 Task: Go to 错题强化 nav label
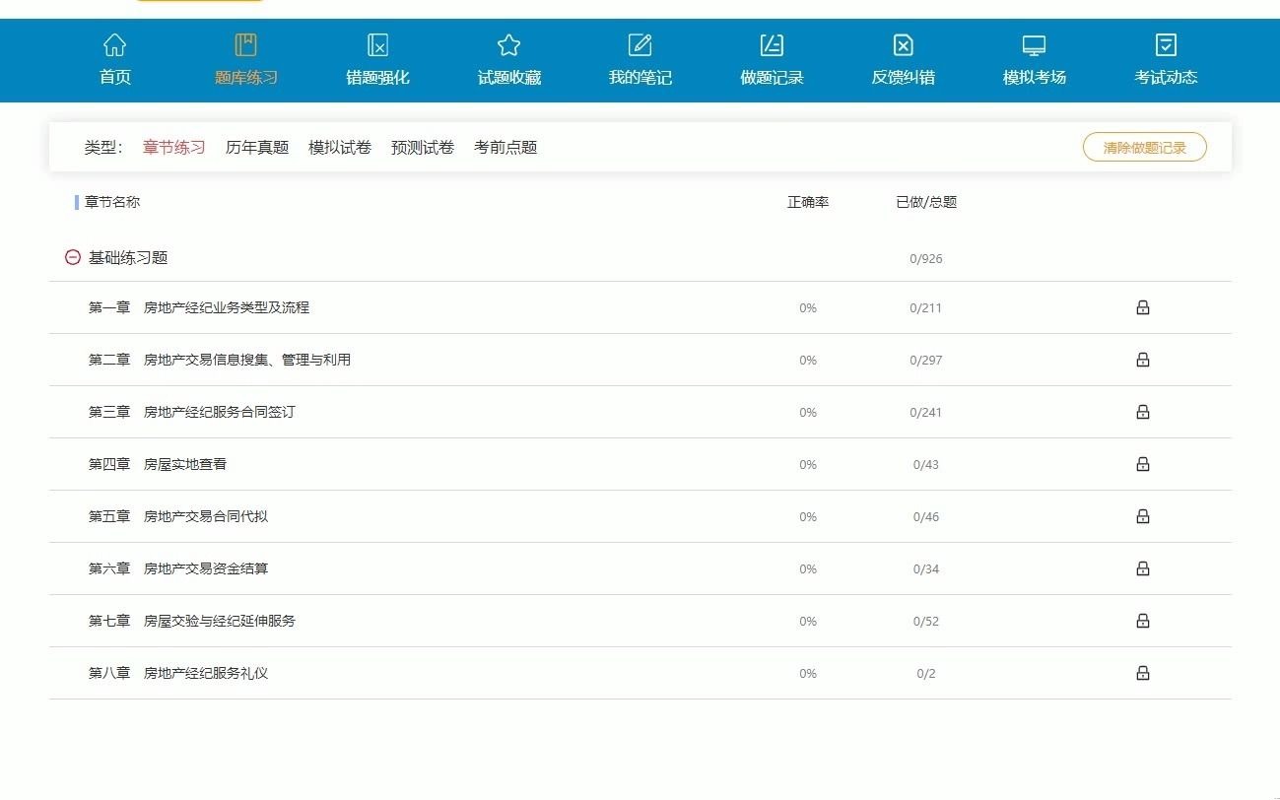377,78
